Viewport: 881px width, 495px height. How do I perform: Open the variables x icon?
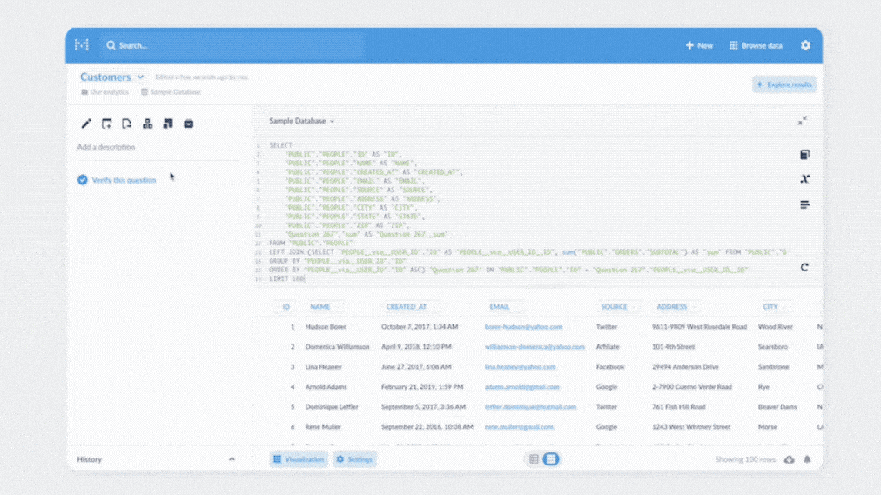point(804,178)
